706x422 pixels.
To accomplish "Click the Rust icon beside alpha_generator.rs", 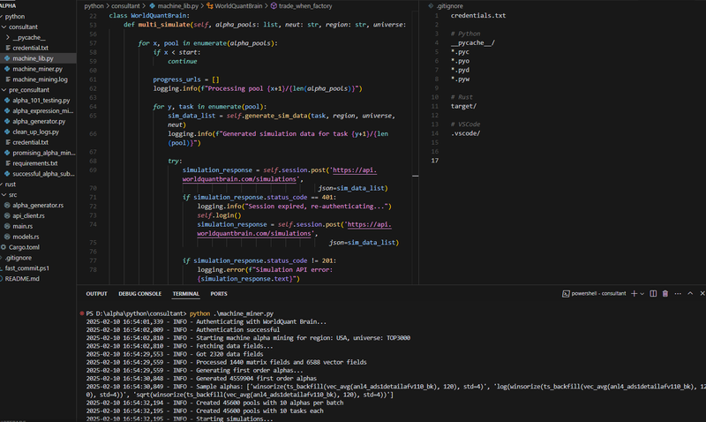I will click(x=7, y=206).
